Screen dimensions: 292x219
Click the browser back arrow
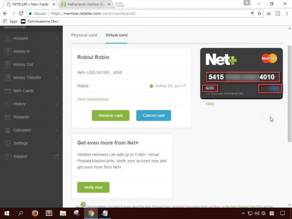coord(5,14)
